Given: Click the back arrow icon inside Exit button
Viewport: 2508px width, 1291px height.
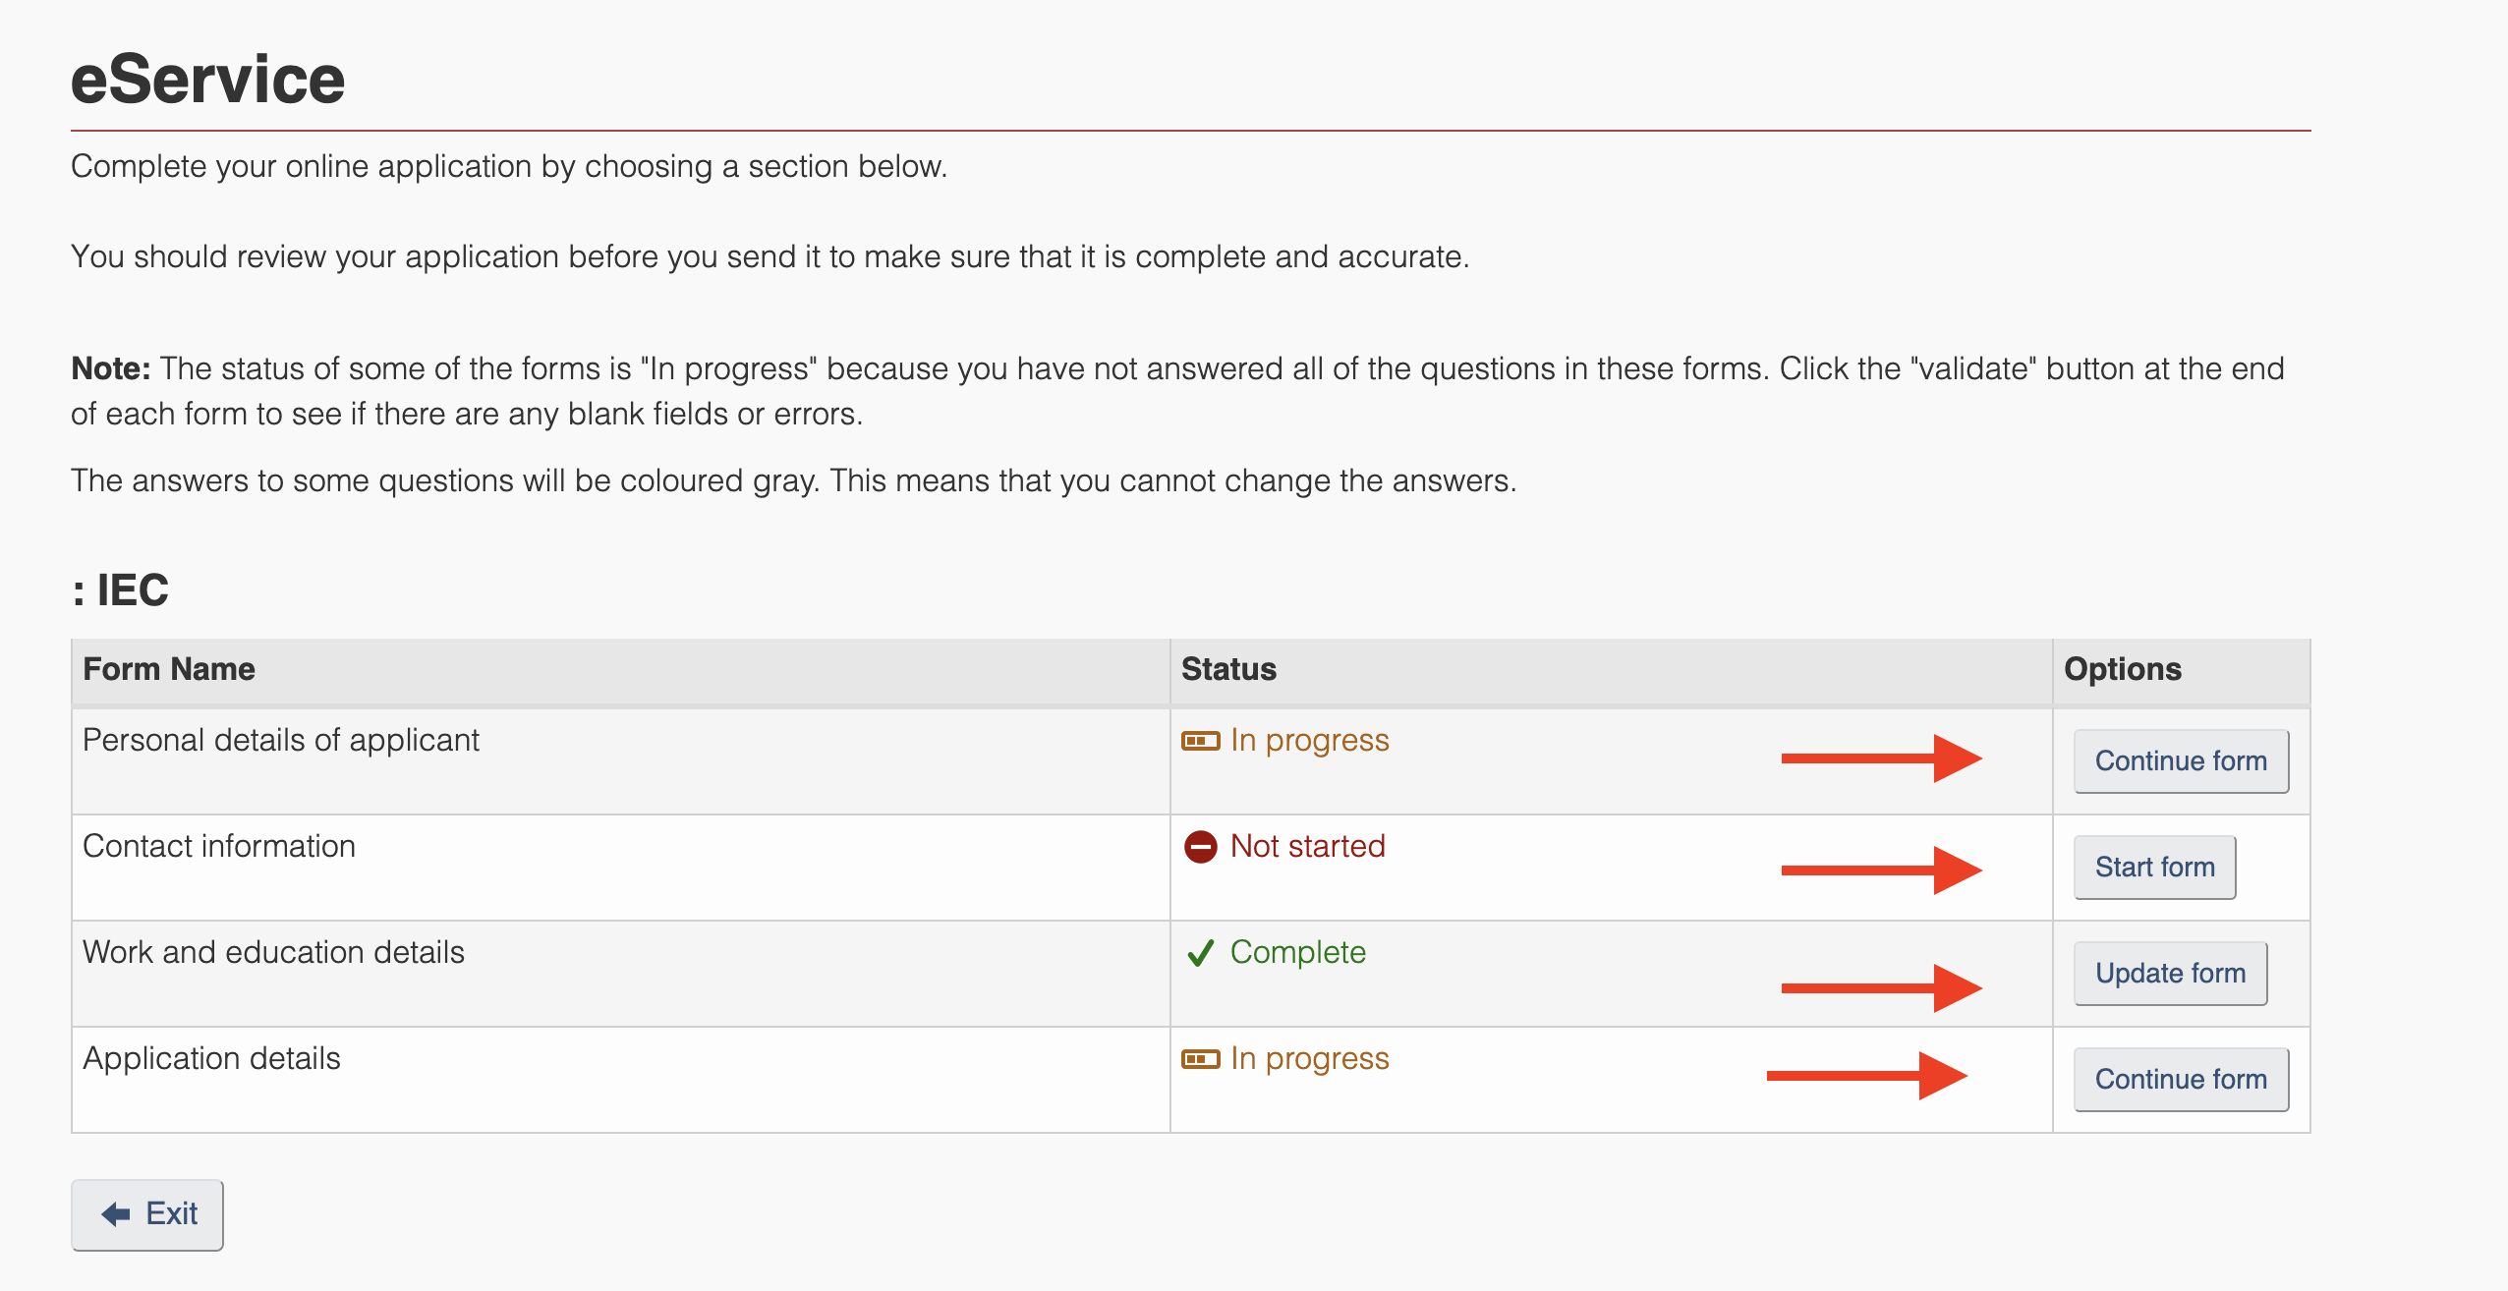Looking at the screenshot, I should pos(115,1213).
